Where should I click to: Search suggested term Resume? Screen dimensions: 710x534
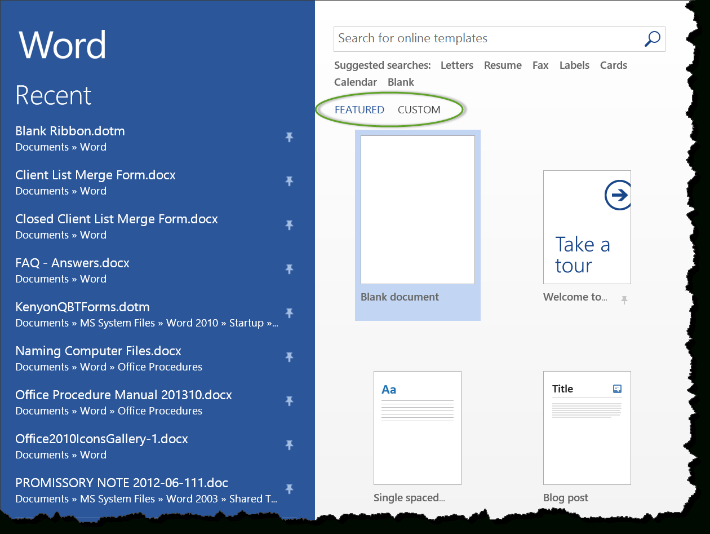click(503, 65)
